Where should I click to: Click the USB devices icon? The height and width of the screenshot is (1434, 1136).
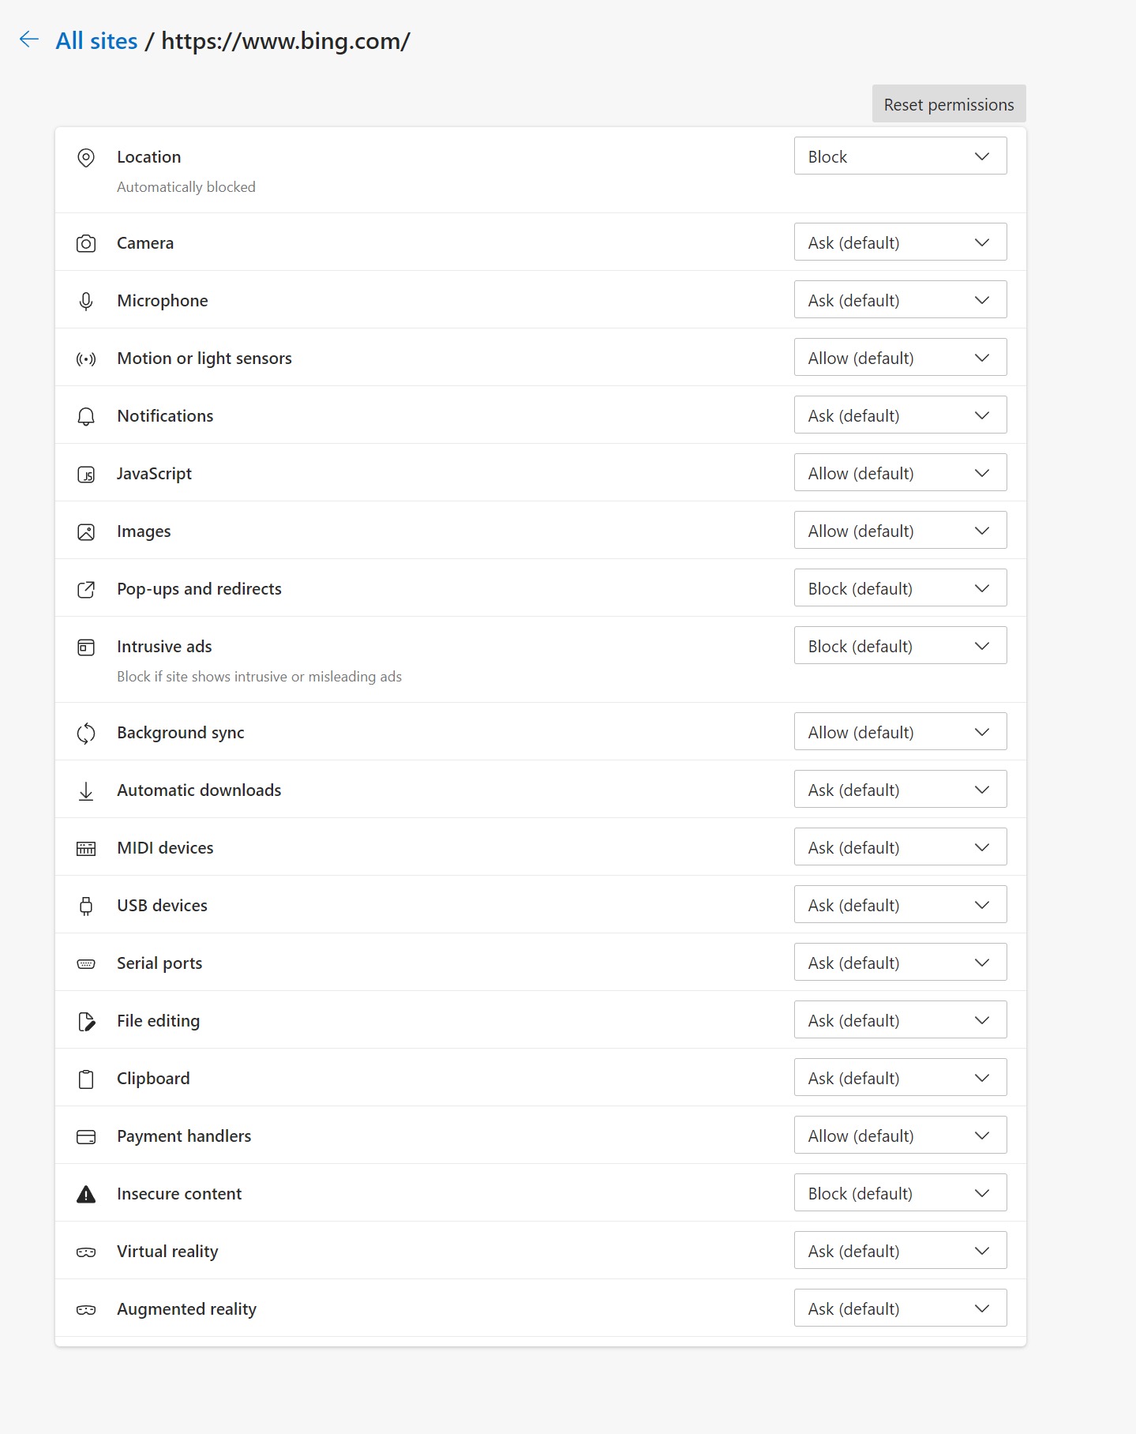[x=86, y=906]
